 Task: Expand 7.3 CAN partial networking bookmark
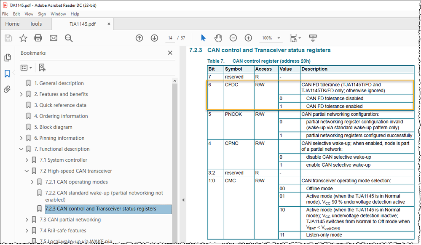(x=27, y=220)
